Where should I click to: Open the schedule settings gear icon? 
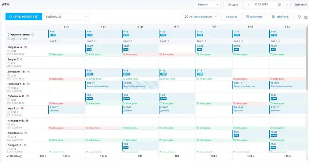tap(306, 17)
